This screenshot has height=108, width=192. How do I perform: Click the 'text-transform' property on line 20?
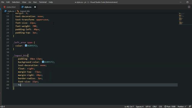[x=25, y=19]
